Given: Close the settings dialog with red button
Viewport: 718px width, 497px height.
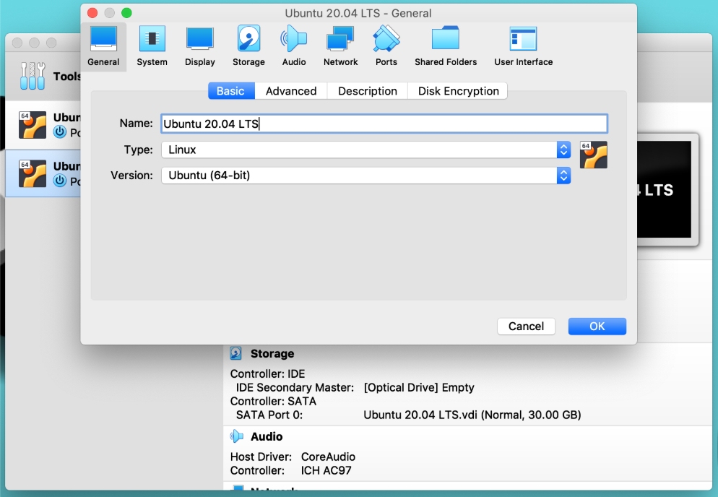Looking at the screenshot, I should 92,13.
